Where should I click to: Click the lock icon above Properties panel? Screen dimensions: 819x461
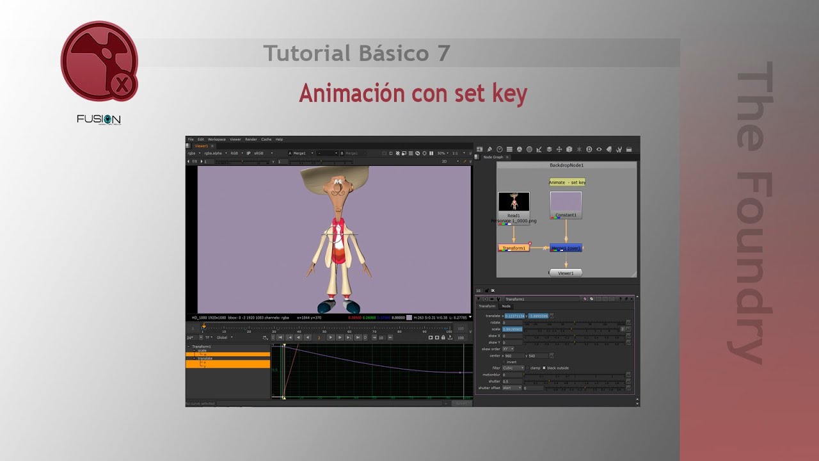pos(487,291)
